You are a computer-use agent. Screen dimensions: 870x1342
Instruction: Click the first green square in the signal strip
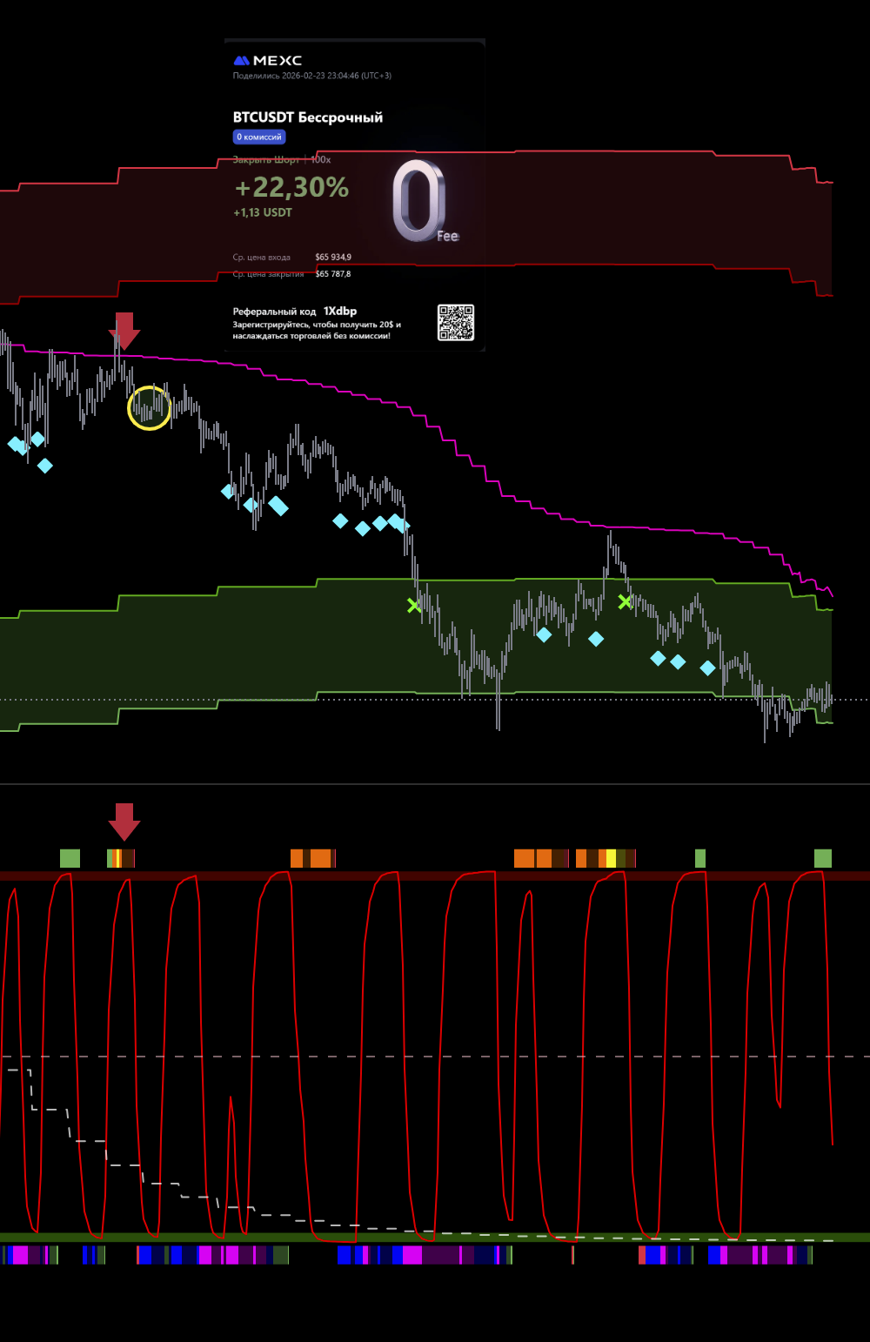(x=70, y=858)
